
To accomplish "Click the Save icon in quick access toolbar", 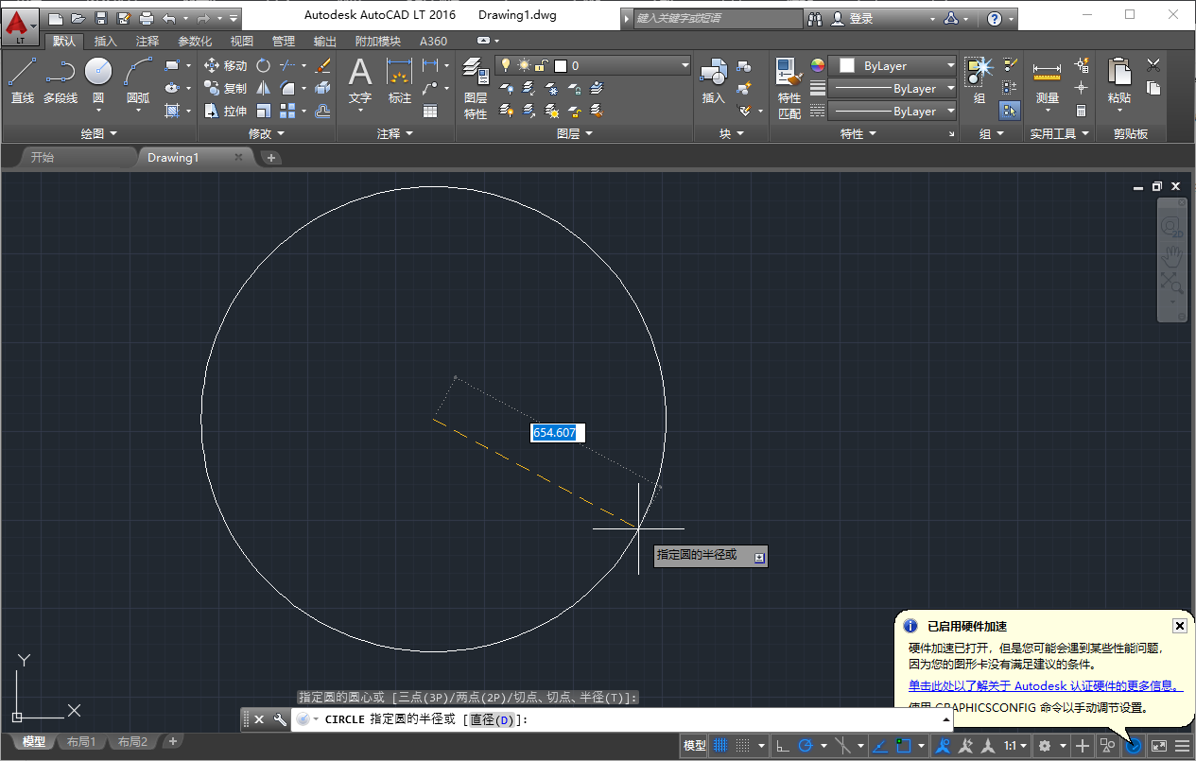I will pos(101,18).
